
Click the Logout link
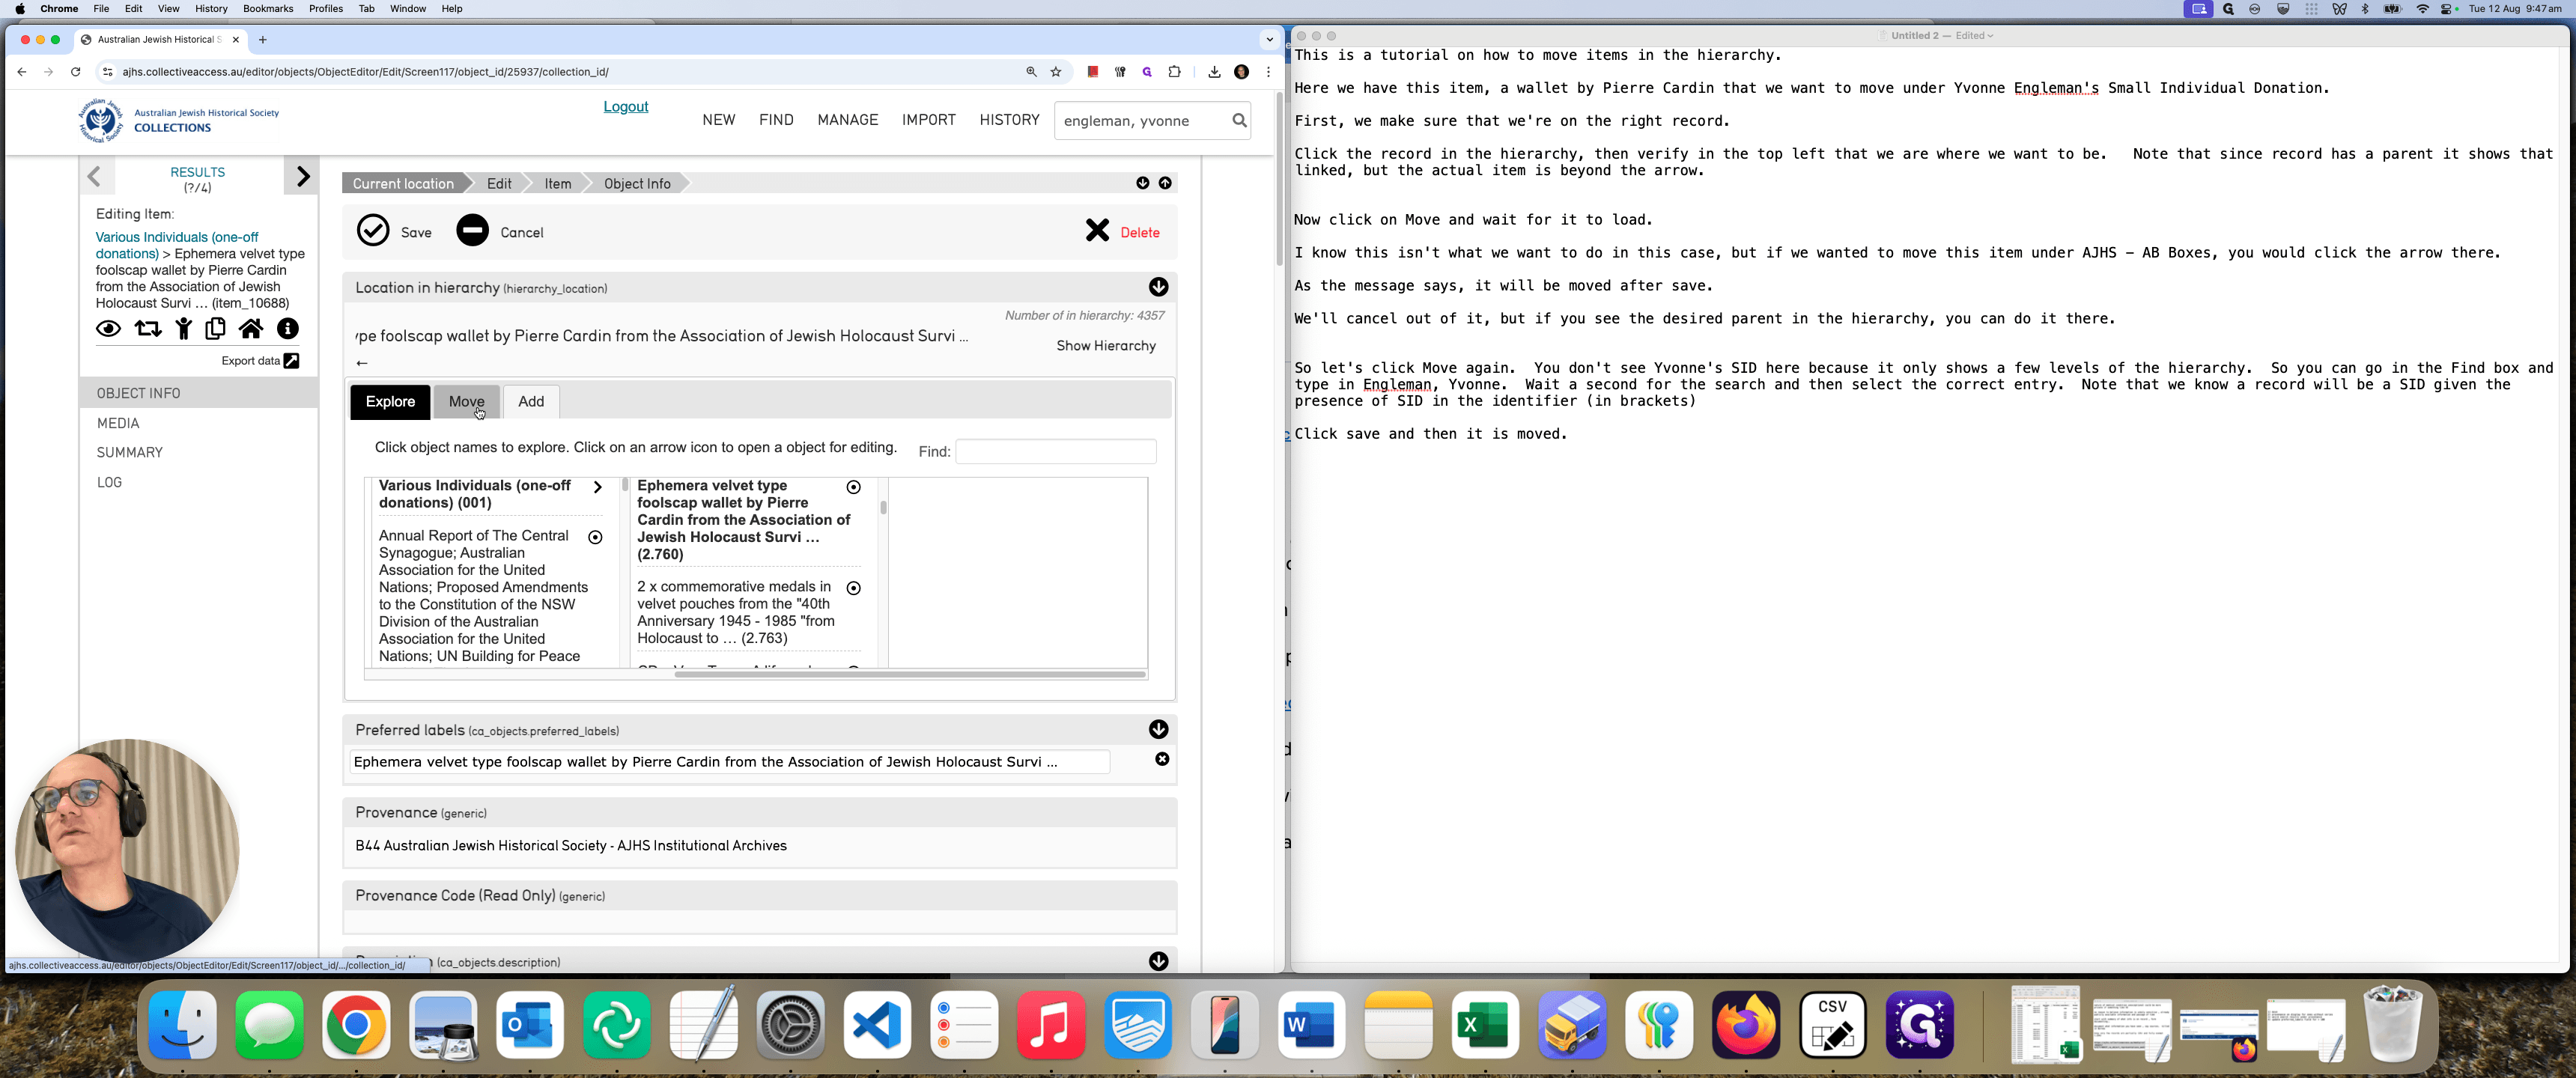[625, 107]
